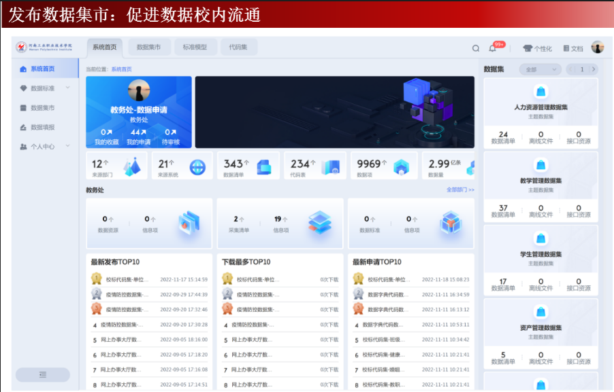Click the user avatar in top-right corner
Image resolution: width=614 pixels, height=392 pixels.
[x=598, y=48]
